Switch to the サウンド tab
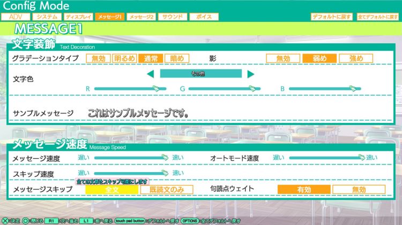 pos(173,17)
